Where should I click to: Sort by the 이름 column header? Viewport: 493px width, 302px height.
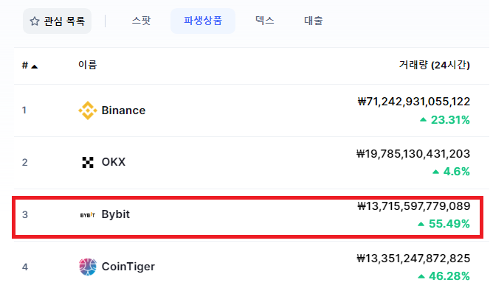coord(87,65)
